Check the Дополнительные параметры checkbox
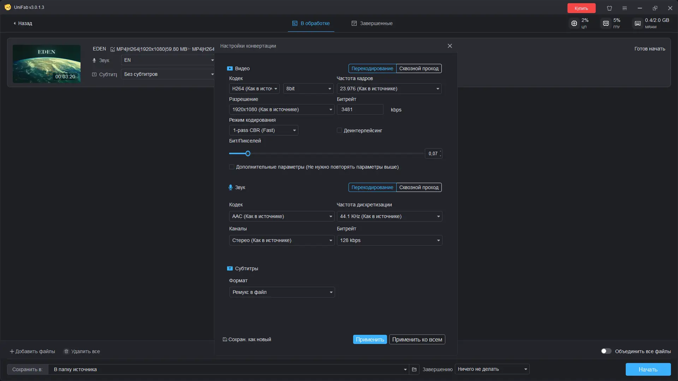The width and height of the screenshot is (678, 381). tap(232, 167)
